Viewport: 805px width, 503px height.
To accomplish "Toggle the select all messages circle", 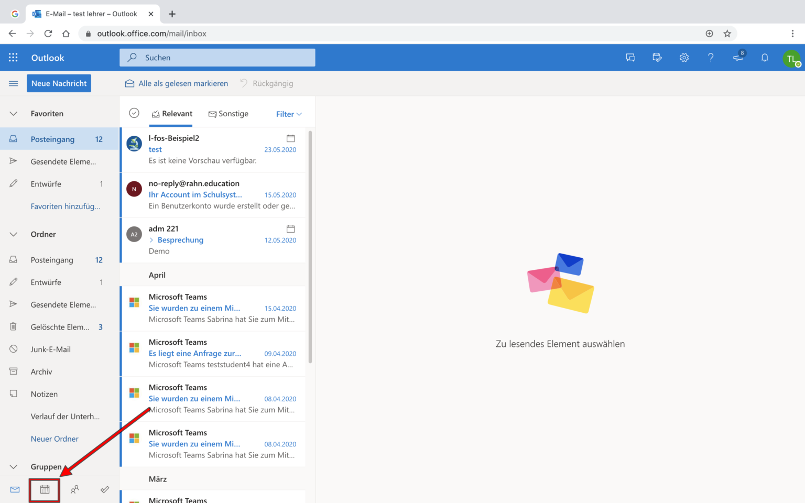I will 134,113.
